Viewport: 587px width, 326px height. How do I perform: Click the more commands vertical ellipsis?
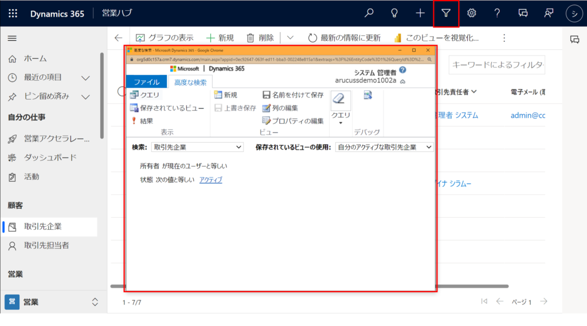coord(504,38)
